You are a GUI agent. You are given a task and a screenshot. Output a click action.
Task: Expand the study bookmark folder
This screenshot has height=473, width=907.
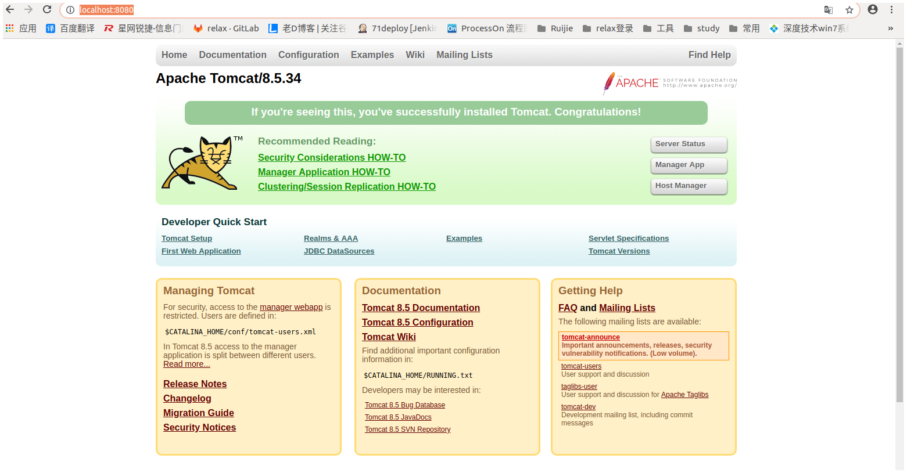(702, 28)
